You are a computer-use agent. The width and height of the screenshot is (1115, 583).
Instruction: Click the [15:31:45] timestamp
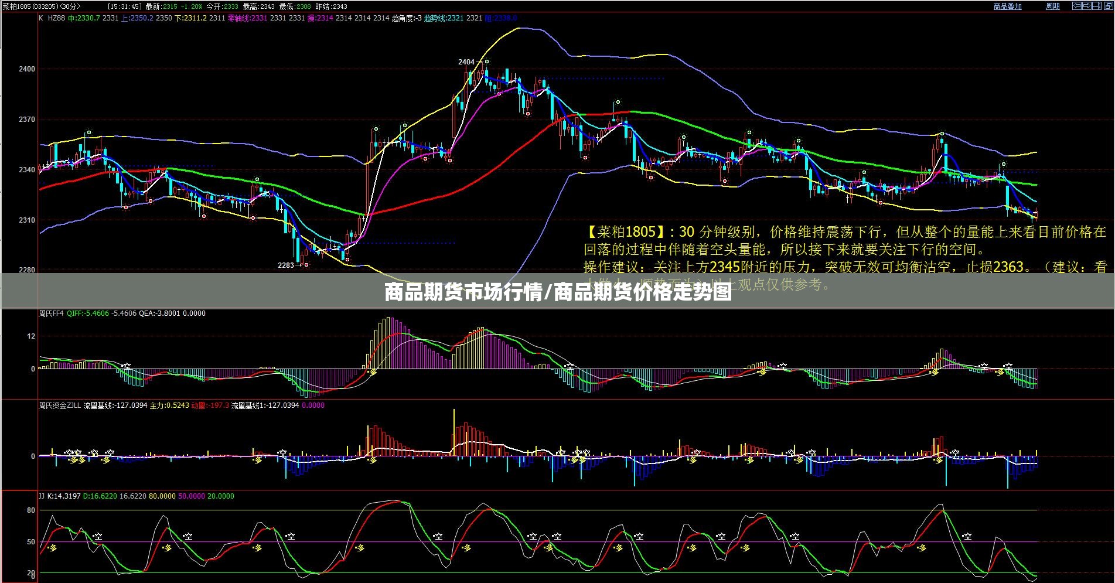point(125,6)
